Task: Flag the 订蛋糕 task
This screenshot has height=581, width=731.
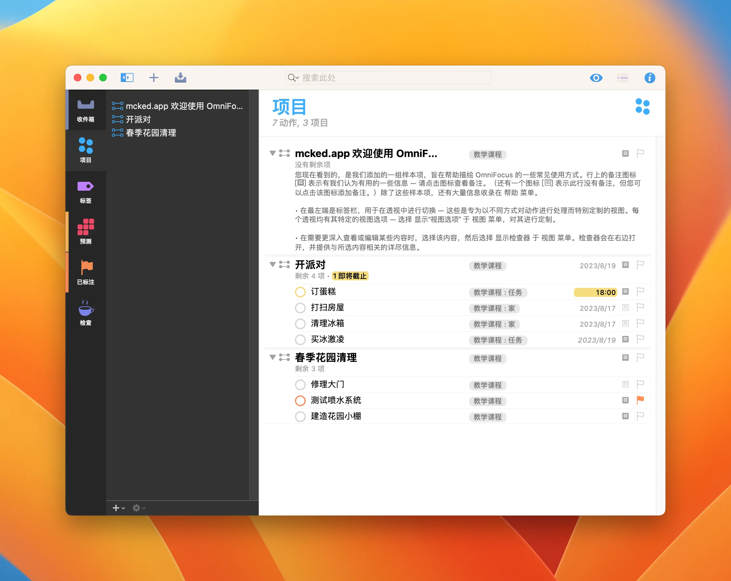Action: (640, 291)
